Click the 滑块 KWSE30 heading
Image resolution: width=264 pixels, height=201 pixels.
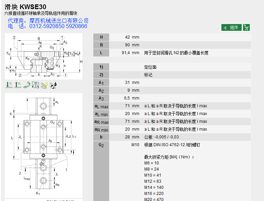[25, 7]
